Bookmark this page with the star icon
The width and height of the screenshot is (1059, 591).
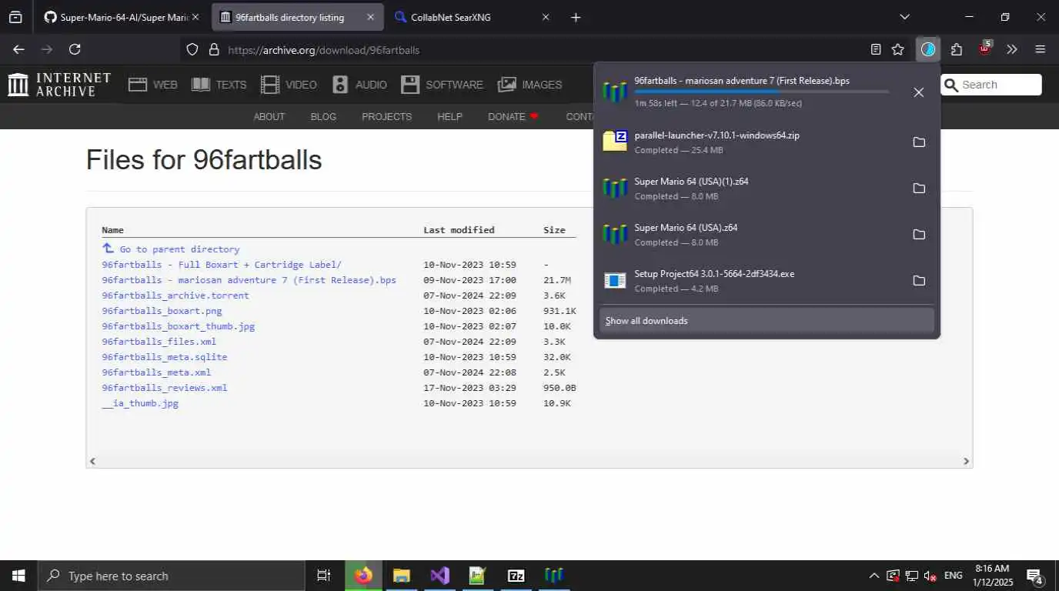coord(898,49)
